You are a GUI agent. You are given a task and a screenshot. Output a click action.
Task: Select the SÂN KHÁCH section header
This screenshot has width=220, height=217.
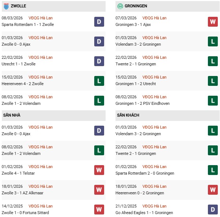(x=128, y=115)
